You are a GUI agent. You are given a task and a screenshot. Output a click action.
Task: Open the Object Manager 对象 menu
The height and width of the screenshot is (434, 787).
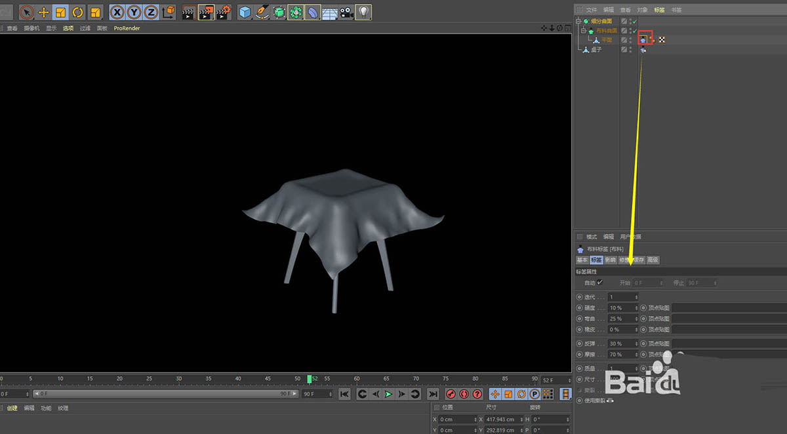[x=643, y=10]
